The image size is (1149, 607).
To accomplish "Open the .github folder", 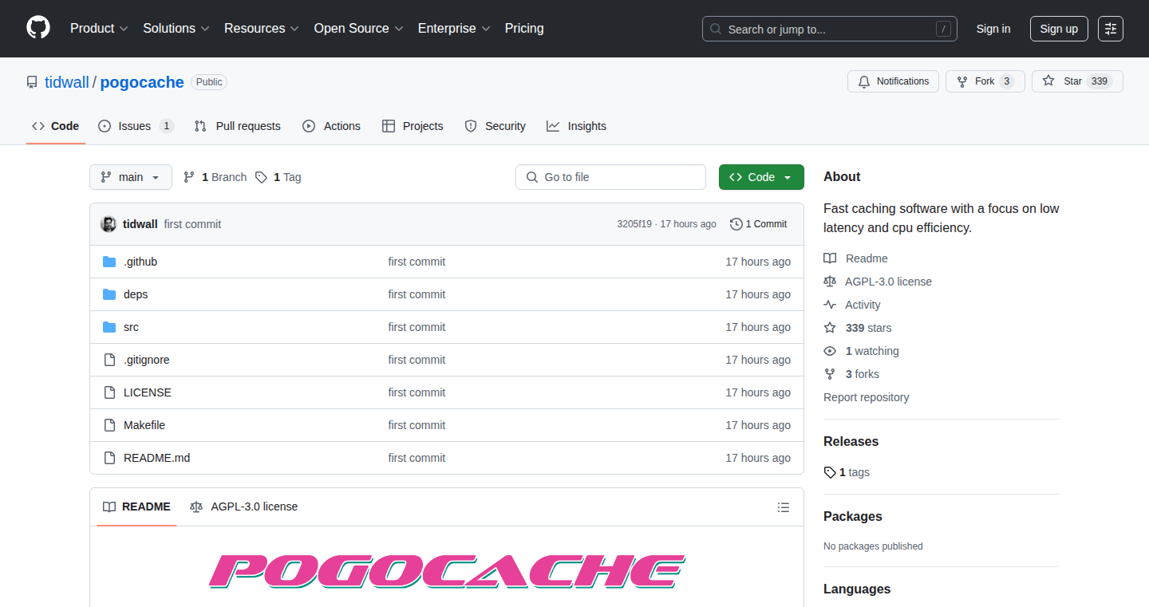I will click(140, 262).
